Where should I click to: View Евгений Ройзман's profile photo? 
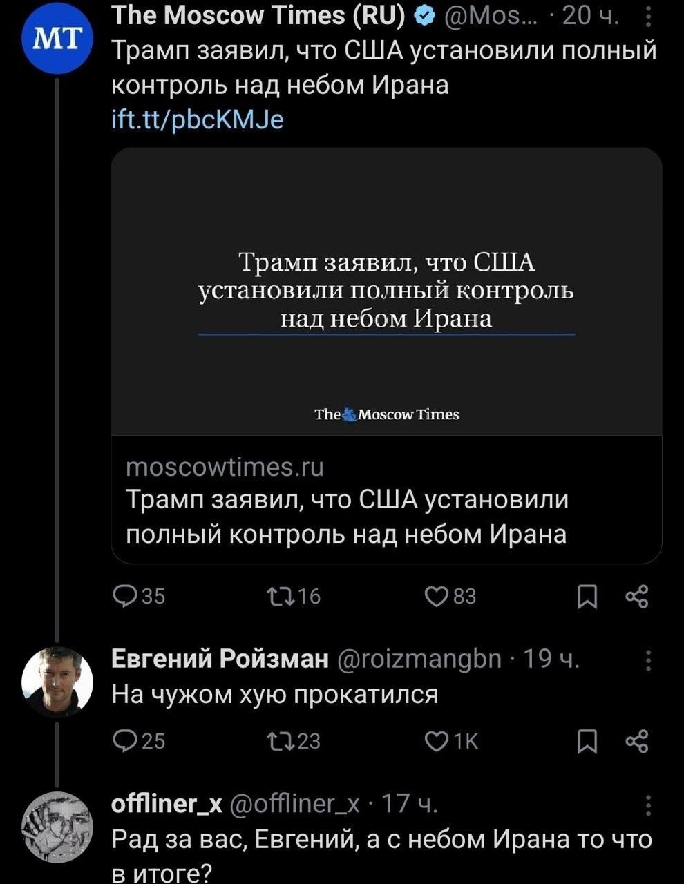click(57, 682)
